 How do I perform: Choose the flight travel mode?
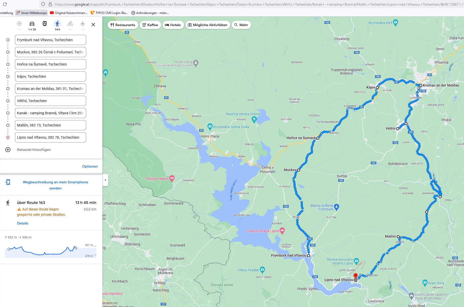[x=83, y=24]
